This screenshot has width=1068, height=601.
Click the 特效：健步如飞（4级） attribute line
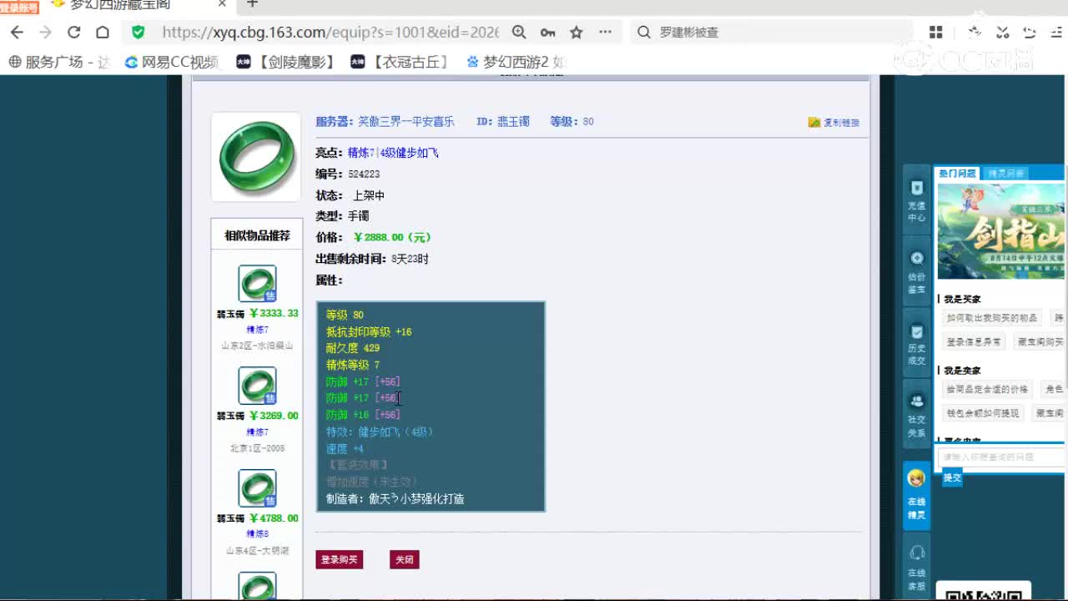tap(380, 432)
